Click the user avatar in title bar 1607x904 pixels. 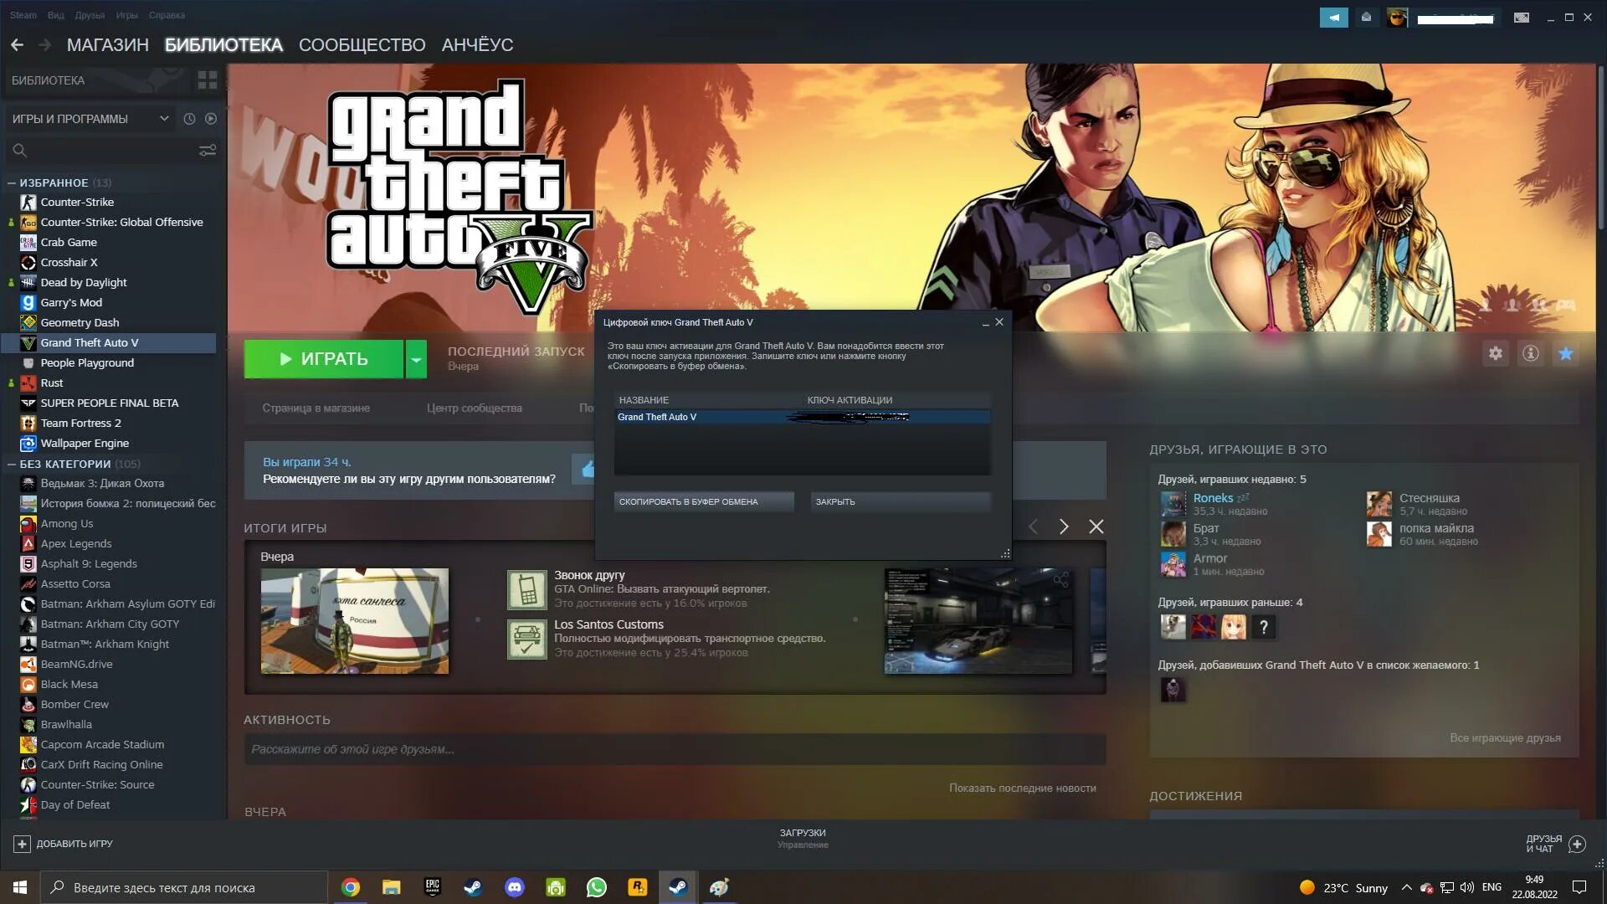tap(1397, 17)
